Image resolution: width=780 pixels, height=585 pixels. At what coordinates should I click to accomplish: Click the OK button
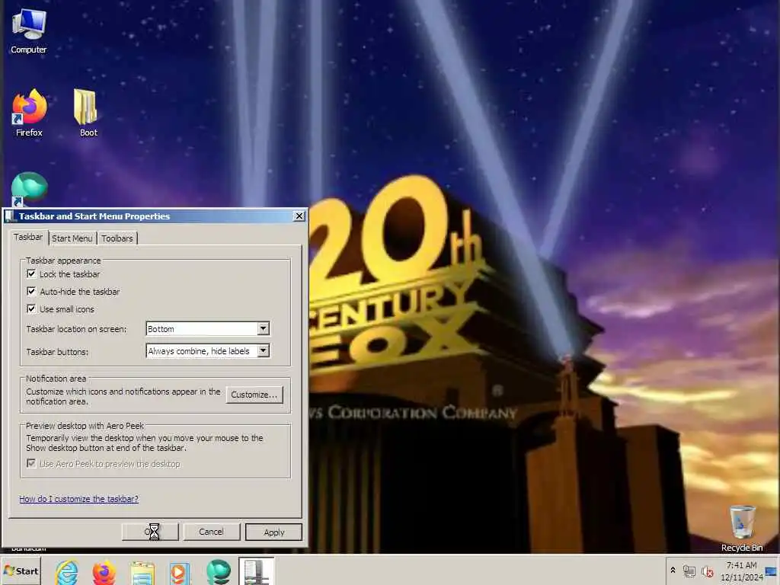pos(150,532)
